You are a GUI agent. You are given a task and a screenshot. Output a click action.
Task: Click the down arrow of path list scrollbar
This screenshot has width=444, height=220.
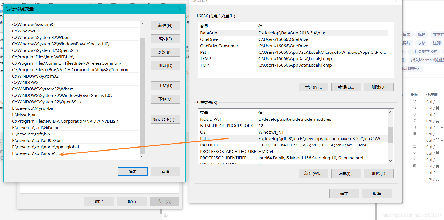[x=142, y=157]
